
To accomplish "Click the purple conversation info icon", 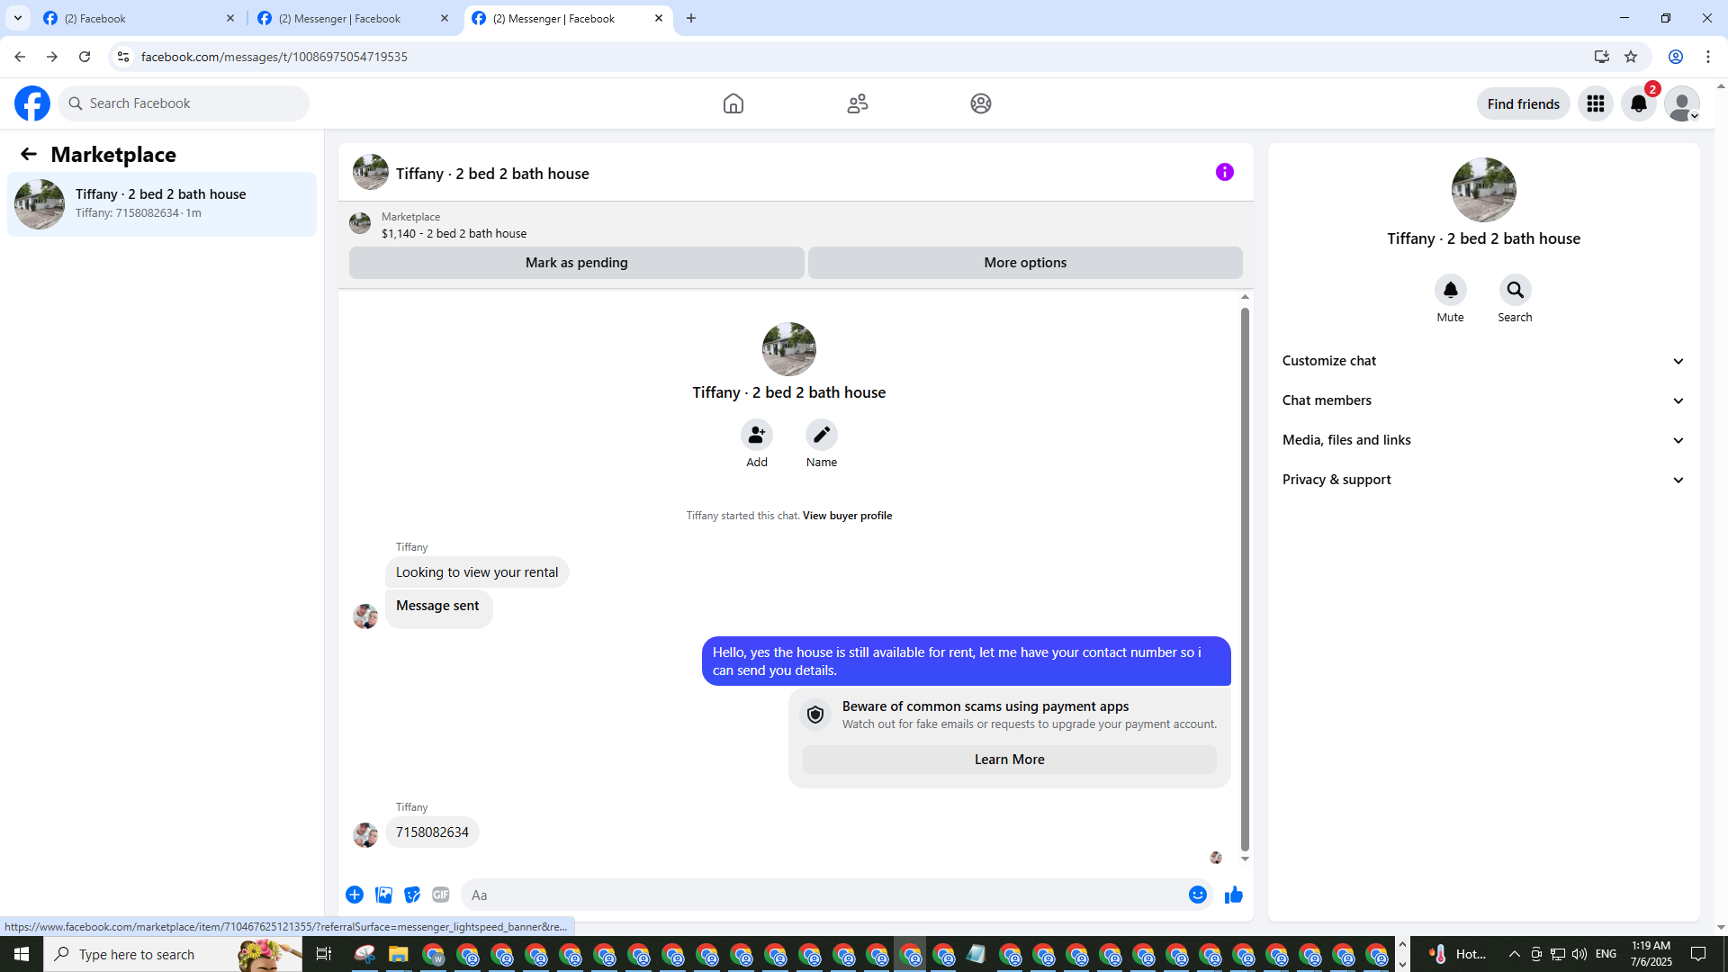I will 1224,172.
